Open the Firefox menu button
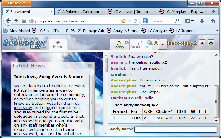The image size is (221, 138). pos(16,3)
